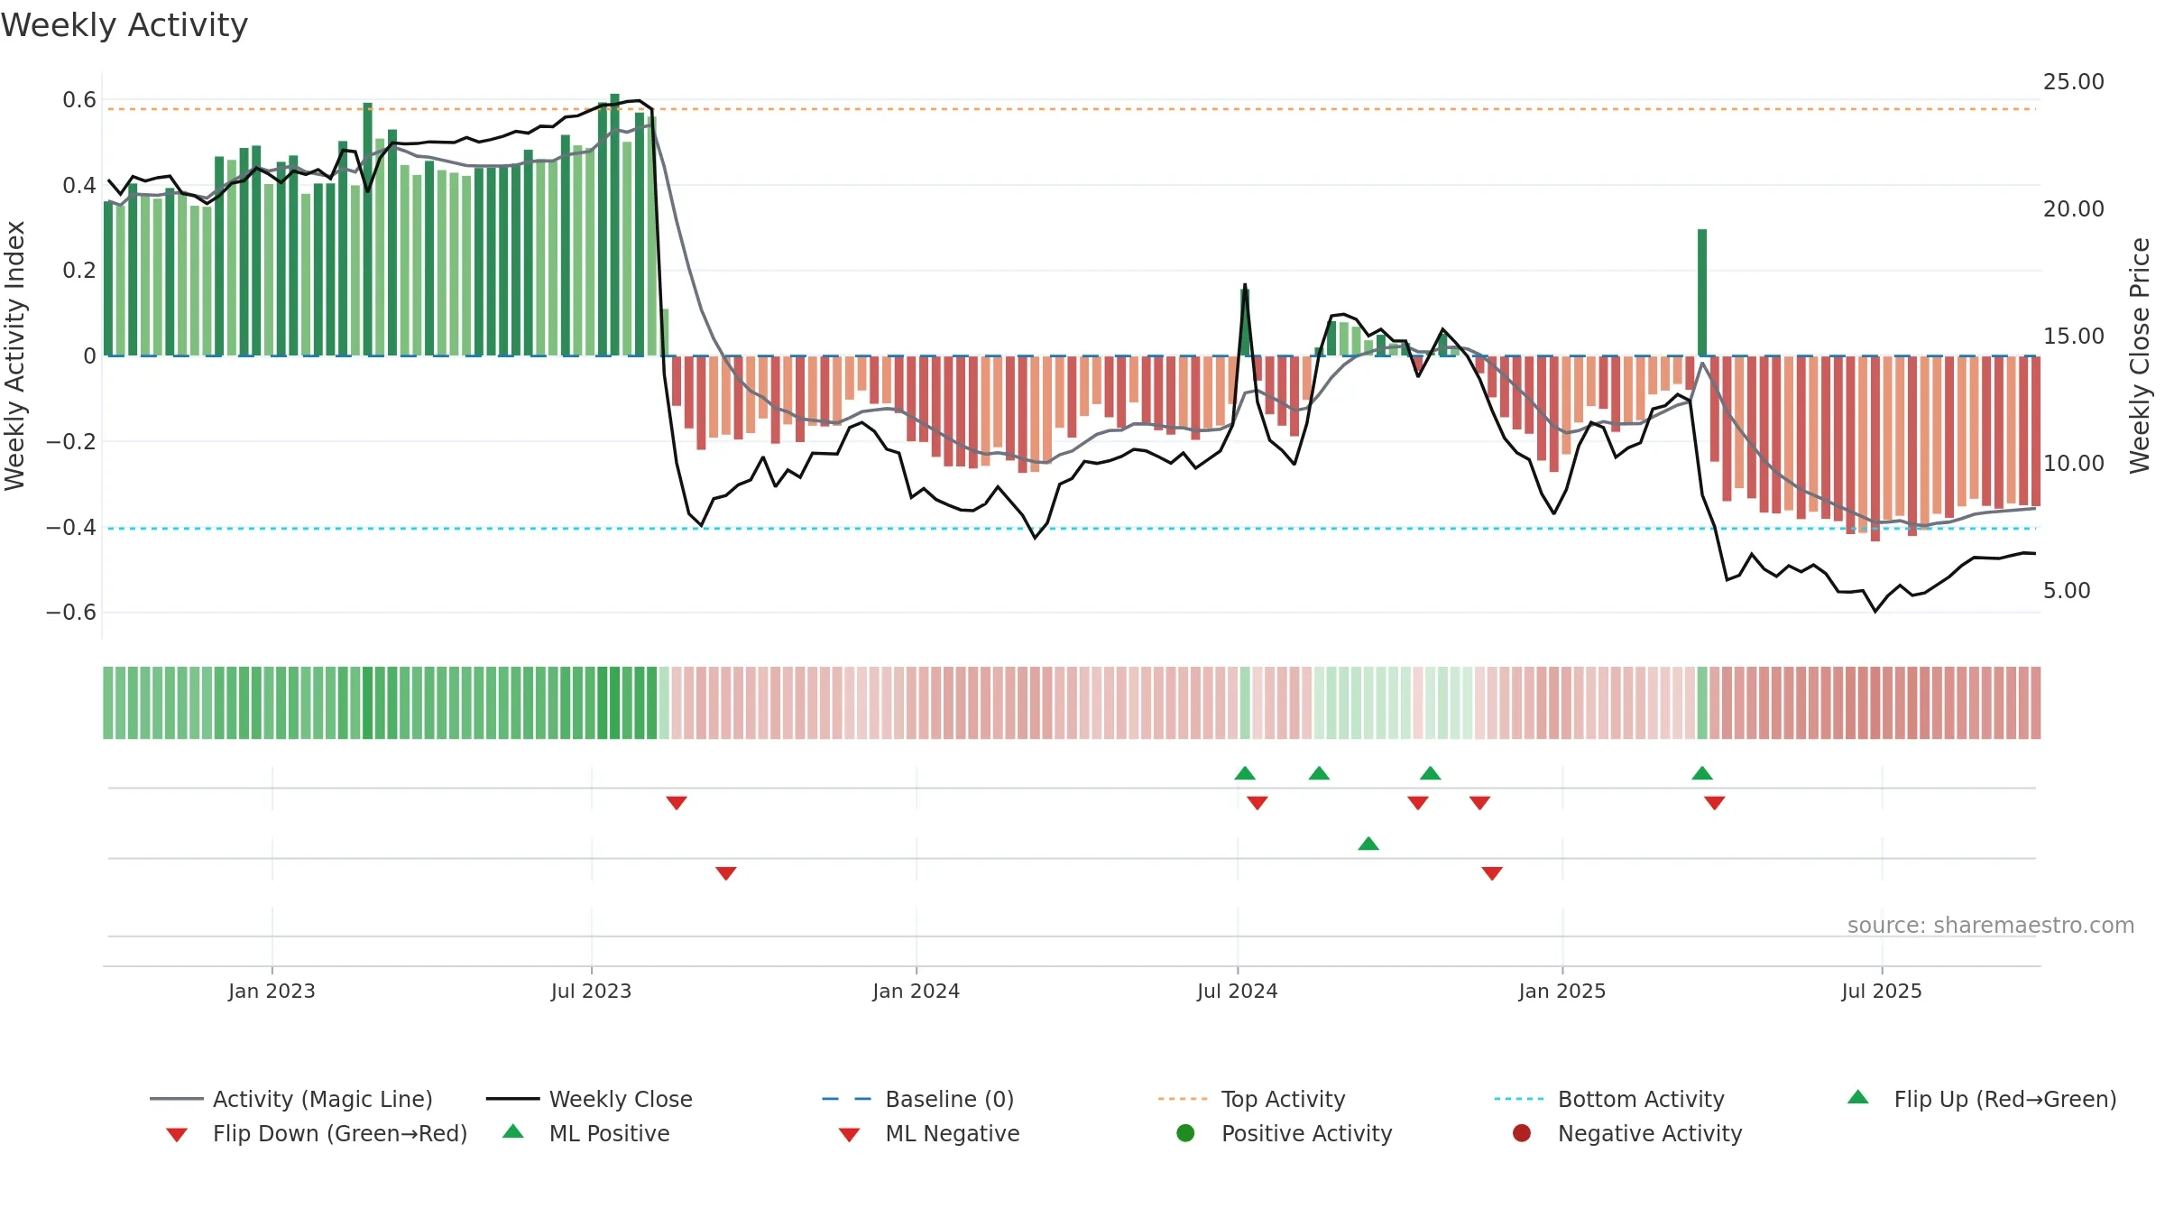2165x1218 pixels.
Task: Click the Jan 2023 x-axis label
Action: [272, 991]
